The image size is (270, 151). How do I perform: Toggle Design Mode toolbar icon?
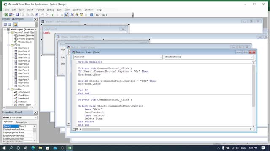click(67, 15)
